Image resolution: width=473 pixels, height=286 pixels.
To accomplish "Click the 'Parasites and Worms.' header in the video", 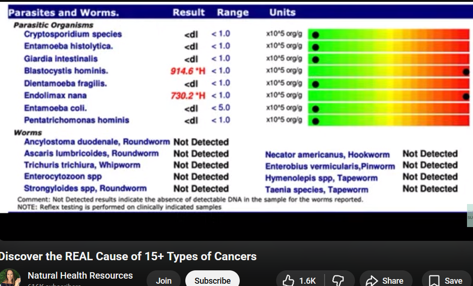I will [x=64, y=13].
